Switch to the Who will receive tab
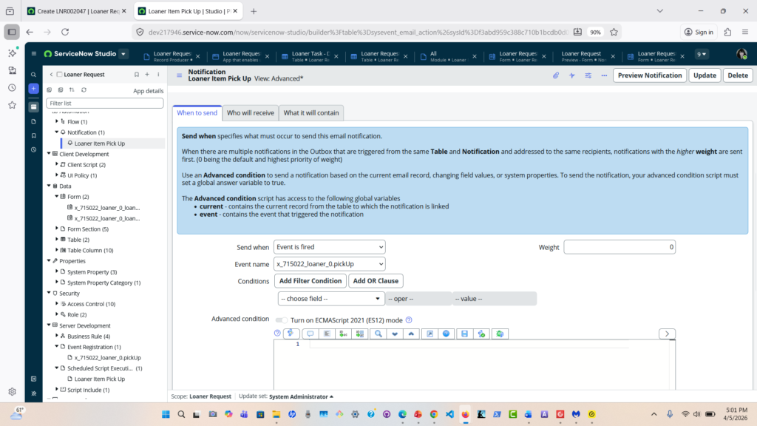 [250, 113]
